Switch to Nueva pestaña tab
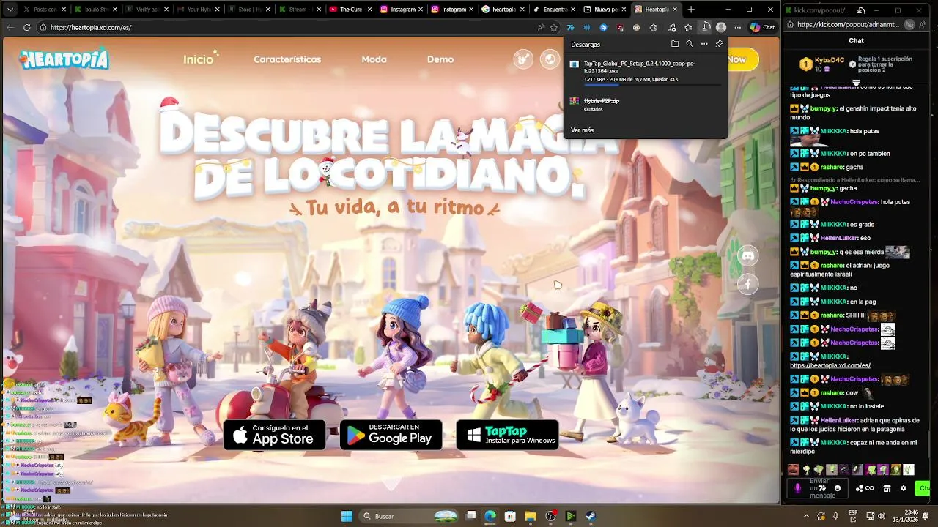Image resolution: width=938 pixels, height=527 pixels. 605,10
